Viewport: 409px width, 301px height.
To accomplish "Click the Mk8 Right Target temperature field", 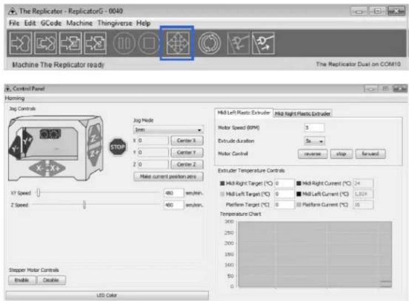I will (284, 183).
